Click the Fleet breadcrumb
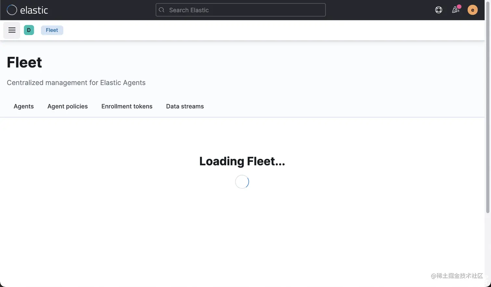Screen dimensions: 491x287 pyautogui.click(x=52, y=30)
